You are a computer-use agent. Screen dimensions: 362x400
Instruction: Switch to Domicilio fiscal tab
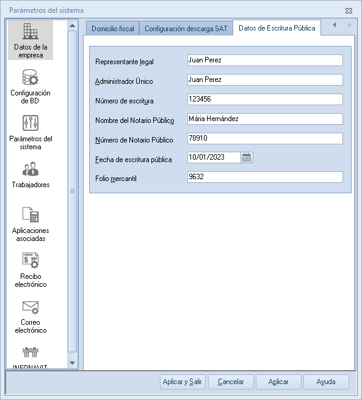point(113,28)
